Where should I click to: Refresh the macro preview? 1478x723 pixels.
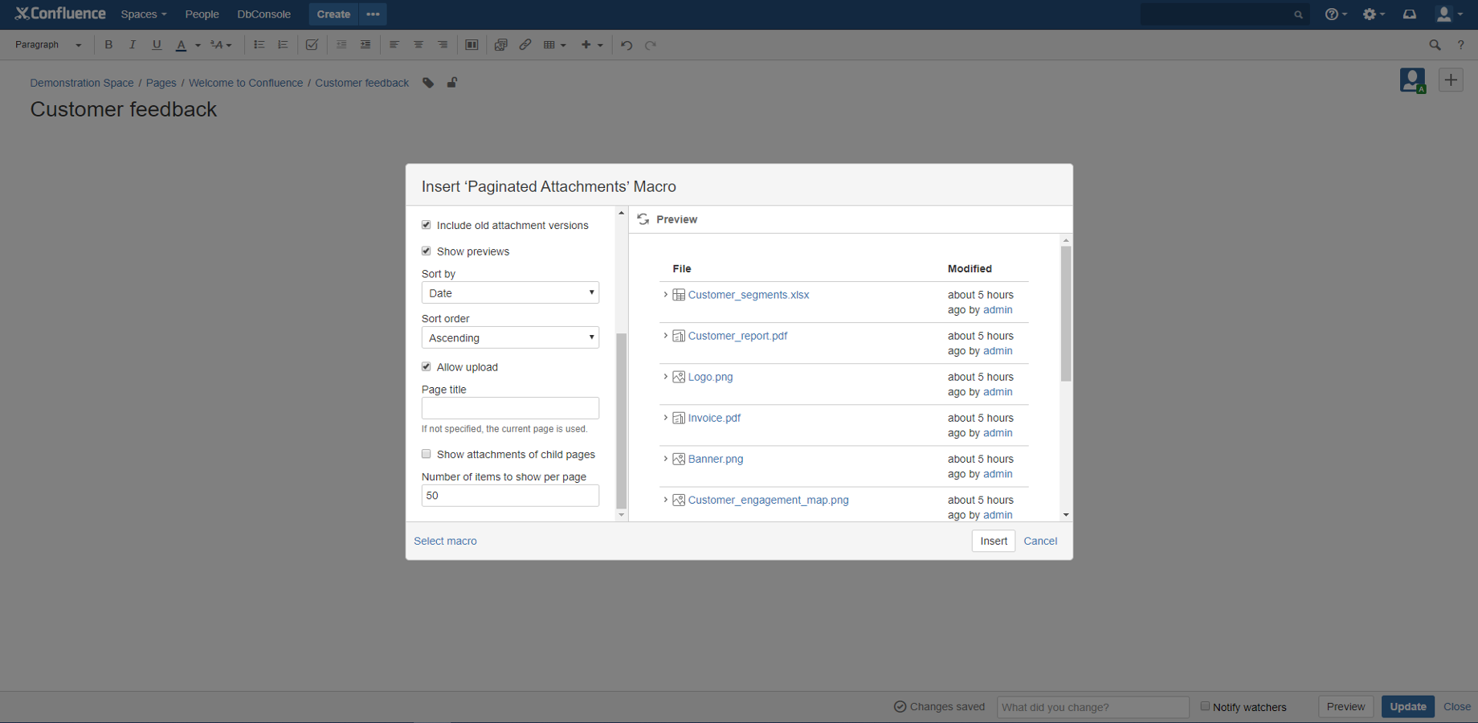tap(643, 219)
